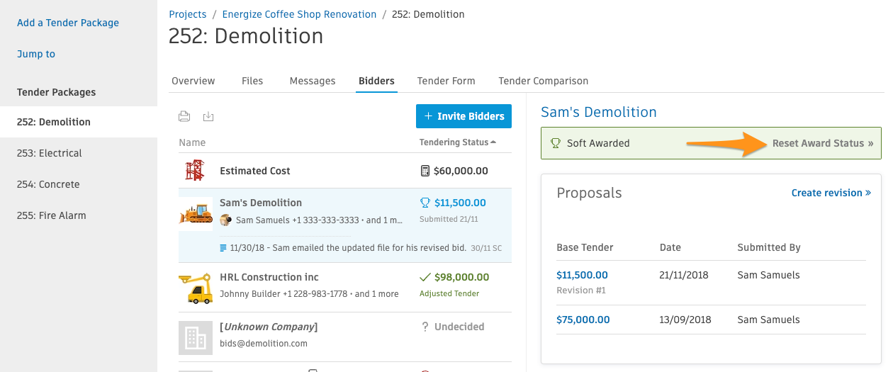
Task: Switch to the Tender Comparison tab
Action: (544, 81)
